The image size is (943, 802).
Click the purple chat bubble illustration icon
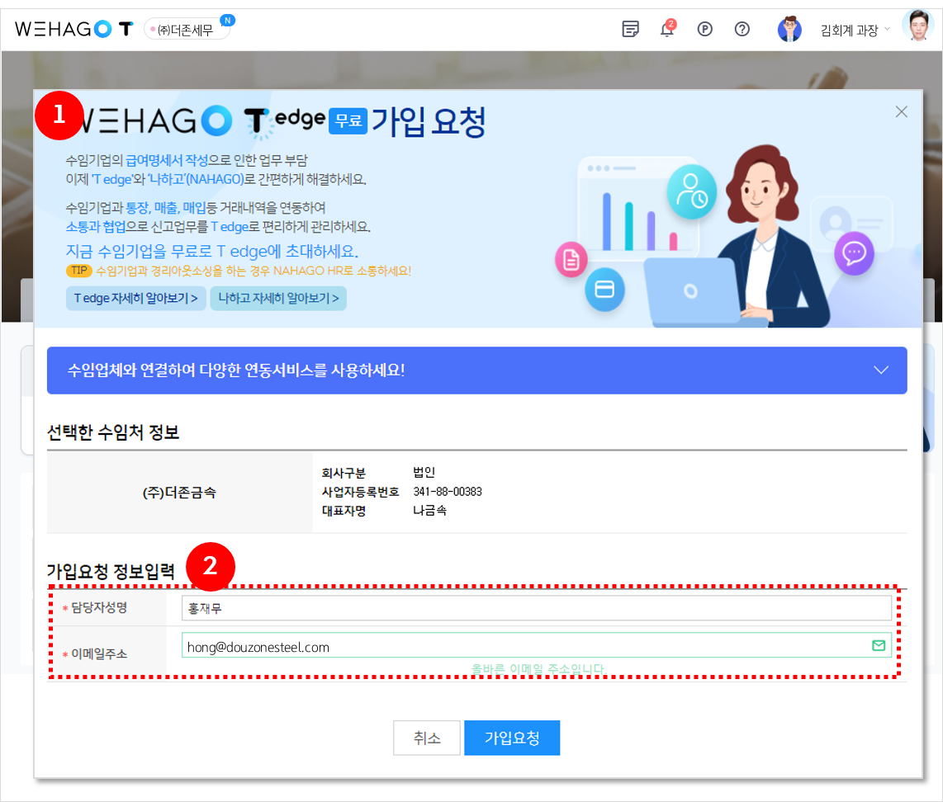pyautogui.click(x=854, y=253)
